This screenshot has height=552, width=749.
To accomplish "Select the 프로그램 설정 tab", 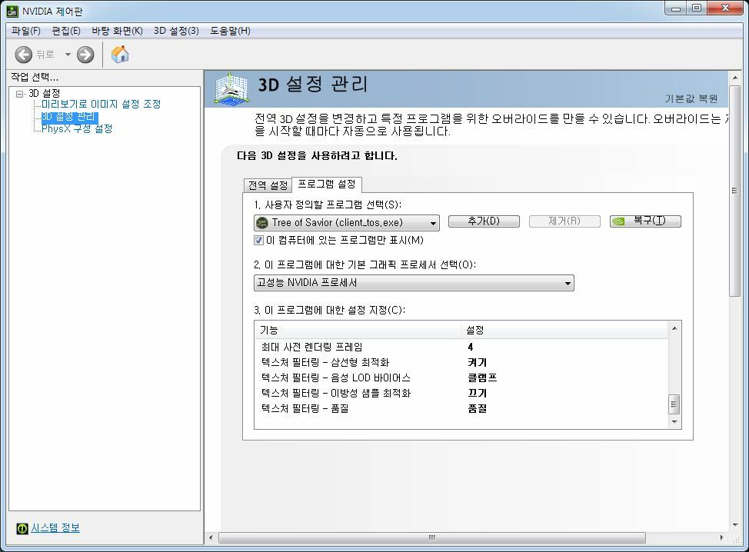I will [x=327, y=185].
